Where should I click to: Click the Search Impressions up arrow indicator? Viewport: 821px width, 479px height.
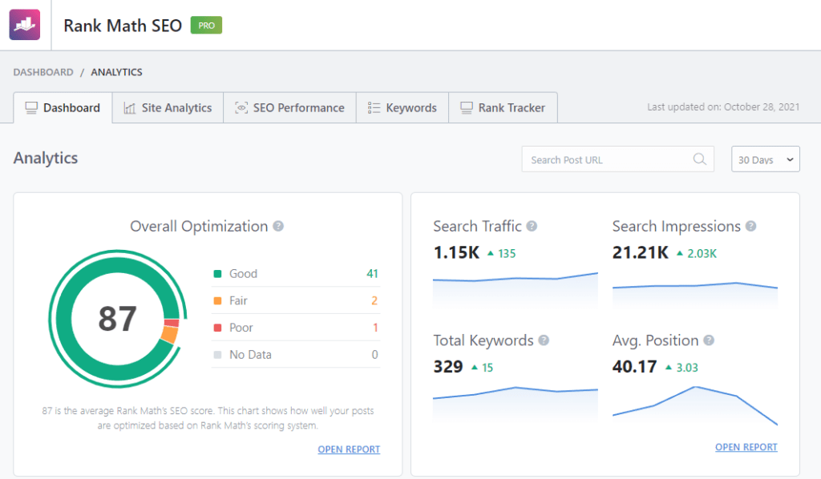(680, 253)
